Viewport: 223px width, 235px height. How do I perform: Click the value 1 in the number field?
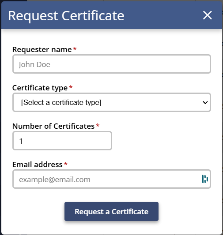[21, 141]
